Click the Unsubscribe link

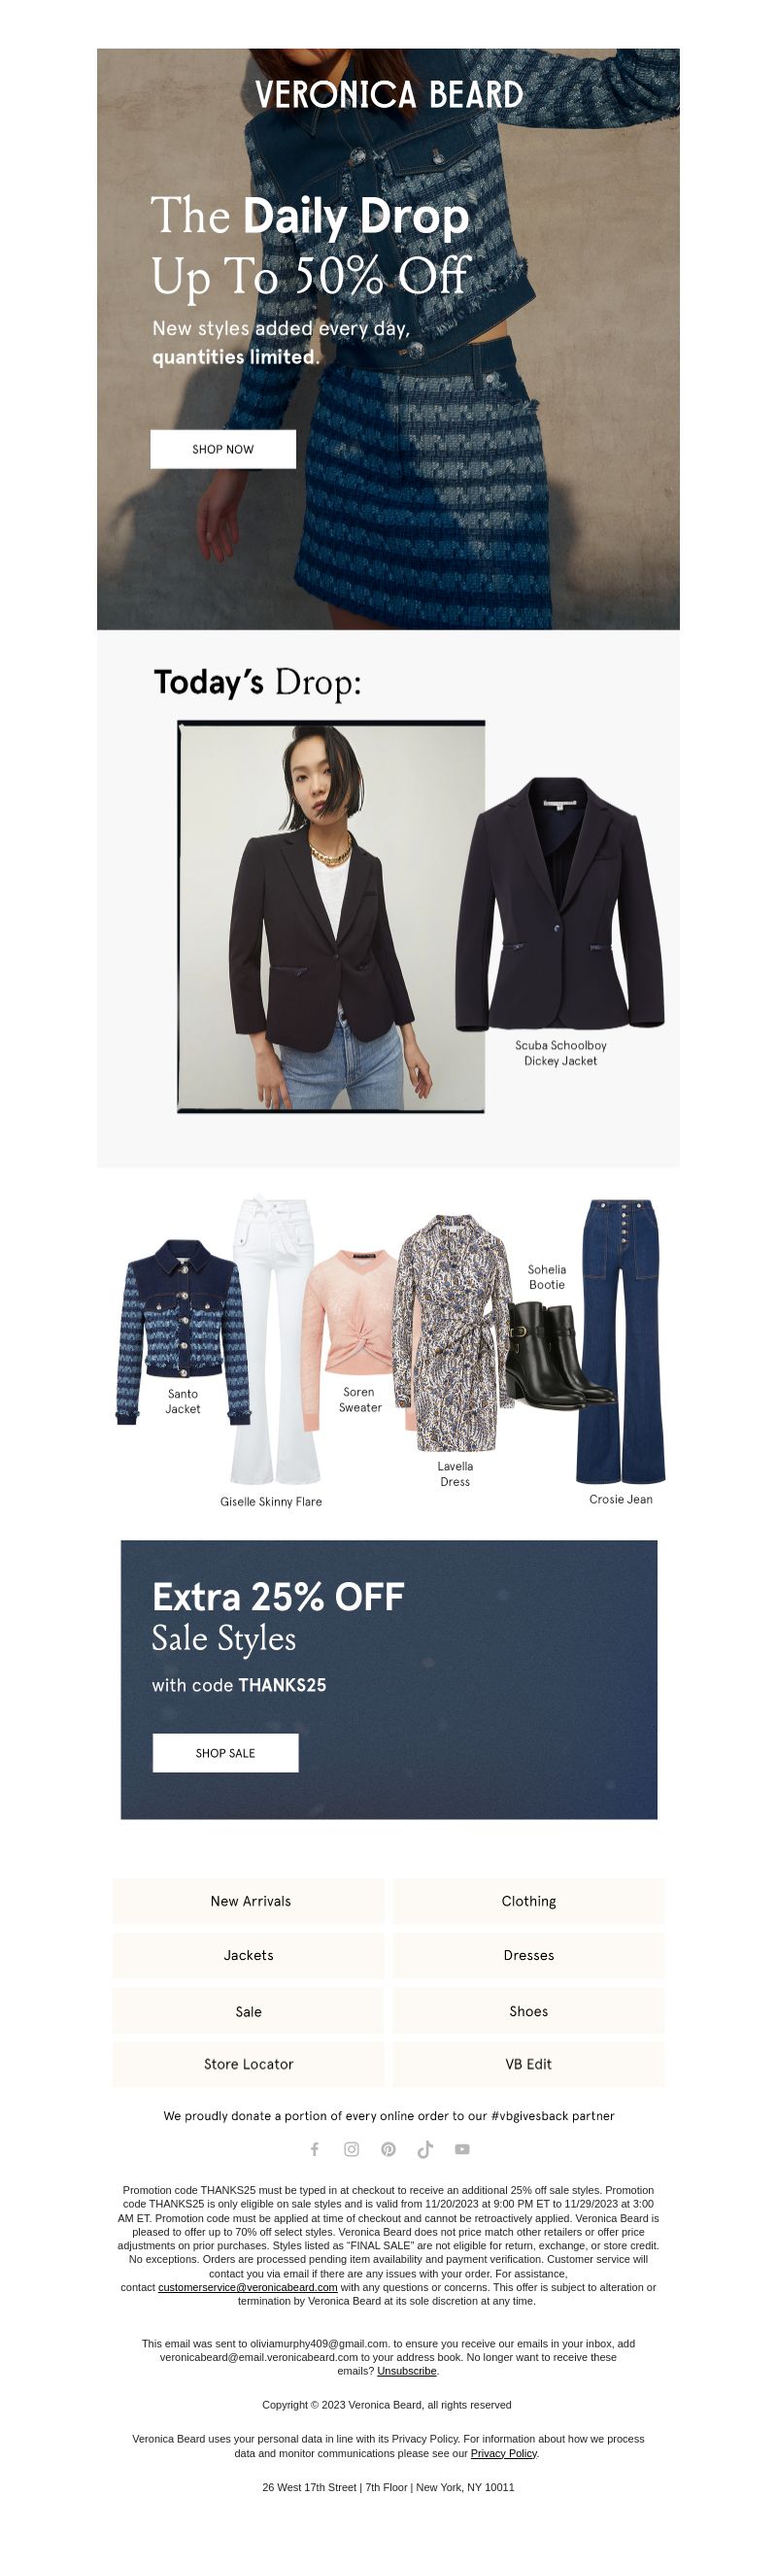click(407, 2371)
